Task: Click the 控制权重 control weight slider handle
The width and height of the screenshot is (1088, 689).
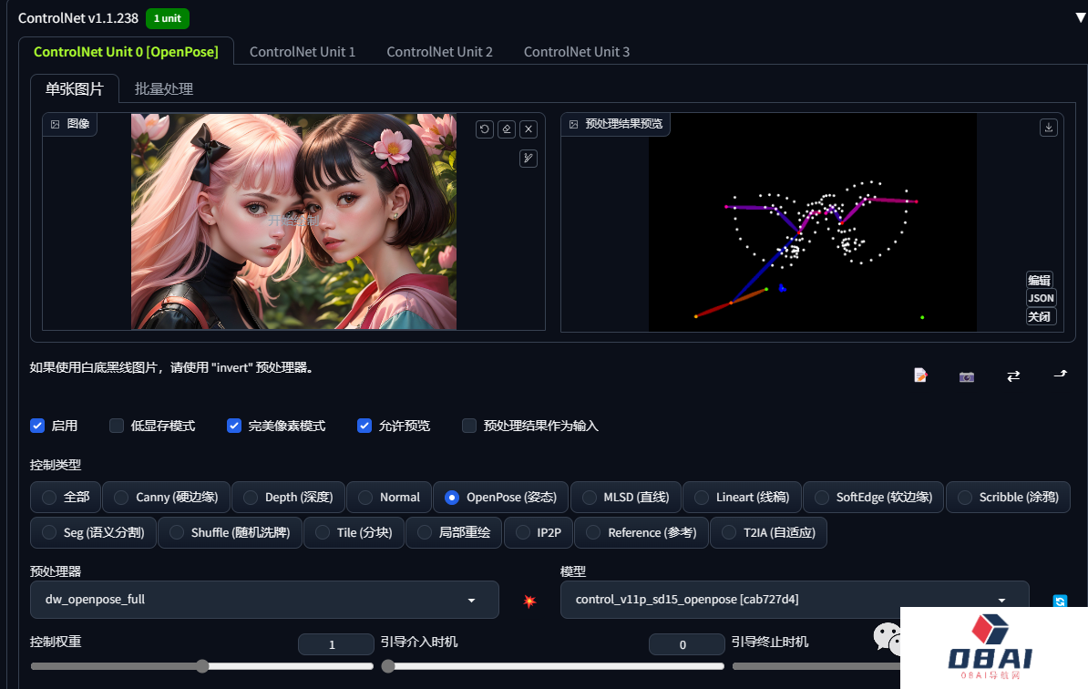Action: (202, 666)
